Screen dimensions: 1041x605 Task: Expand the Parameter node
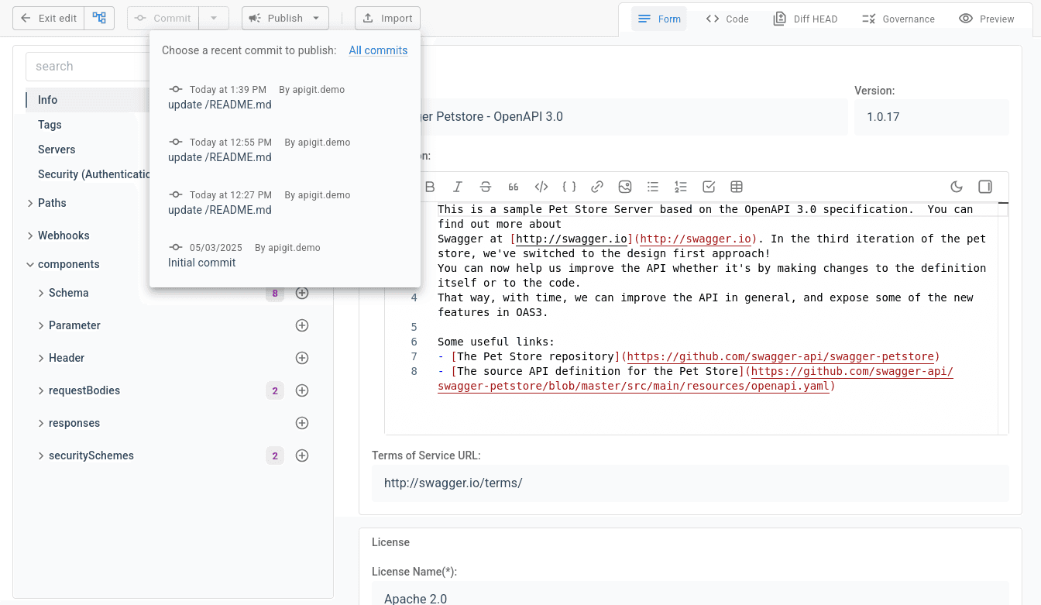(41, 325)
